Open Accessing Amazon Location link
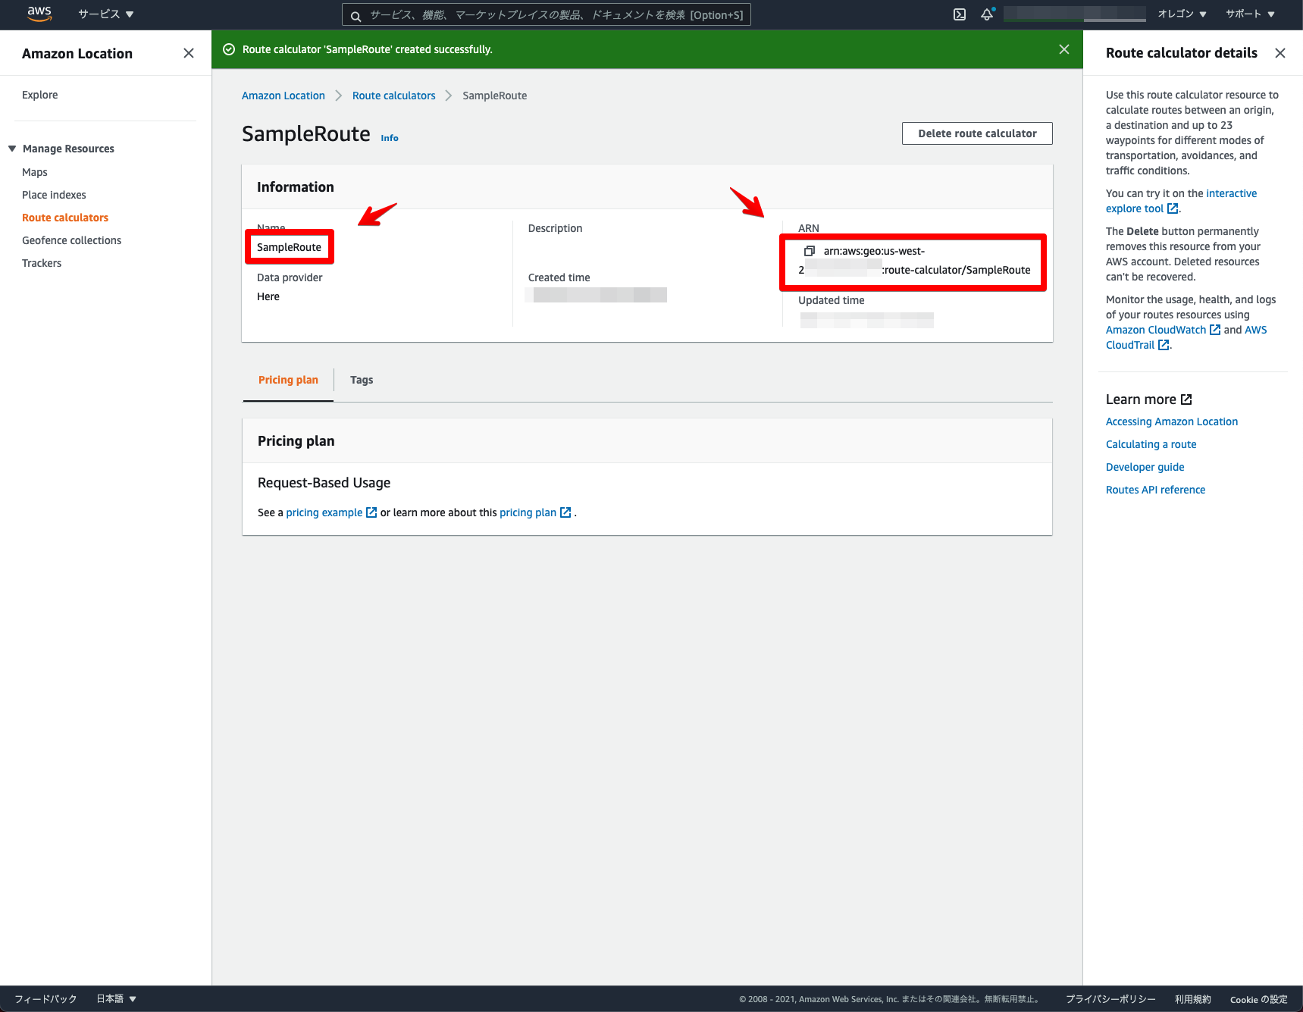 (x=1172, y=421)
